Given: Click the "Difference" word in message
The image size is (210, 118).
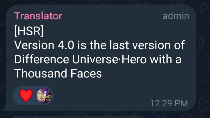Looking at the screenshot, I should [x=42, y=59].
